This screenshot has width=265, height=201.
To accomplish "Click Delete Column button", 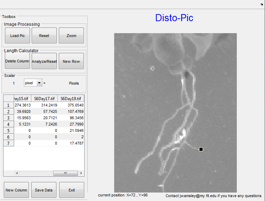I will click(17, 61).
